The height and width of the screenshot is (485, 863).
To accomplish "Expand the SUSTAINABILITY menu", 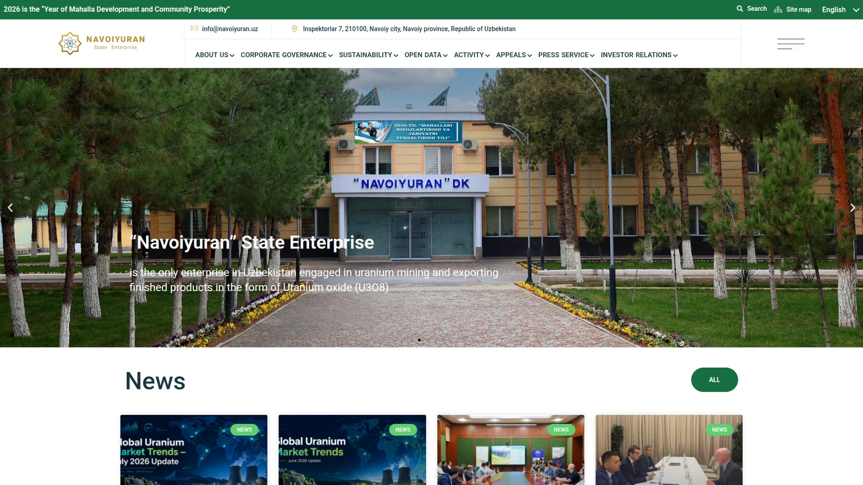I will point(368,55).
